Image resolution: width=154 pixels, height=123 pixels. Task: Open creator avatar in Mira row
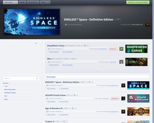pyautogui.click(x=121, y=62)
